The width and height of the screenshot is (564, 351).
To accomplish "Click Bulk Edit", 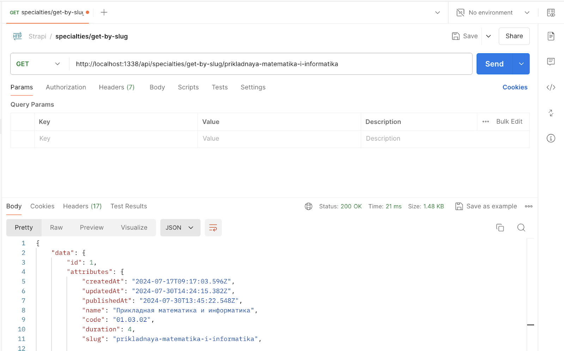I will tap(509, 122).
